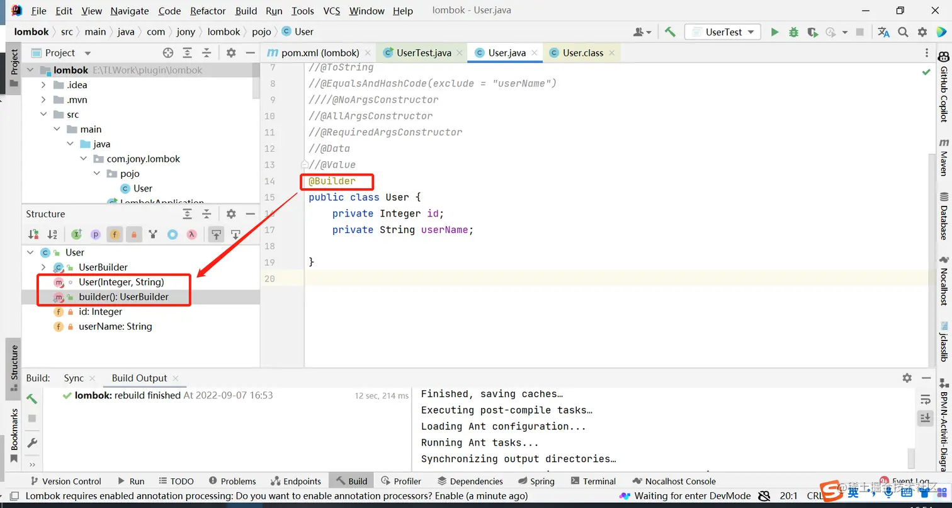Select builder(): UserBuilder in Structure

pos(123,297)
